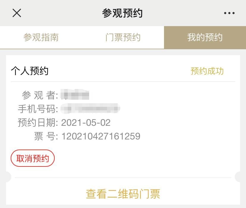The image size is (246, 208).
Task: Click the blurred phone number
Action: click(90, 109)
